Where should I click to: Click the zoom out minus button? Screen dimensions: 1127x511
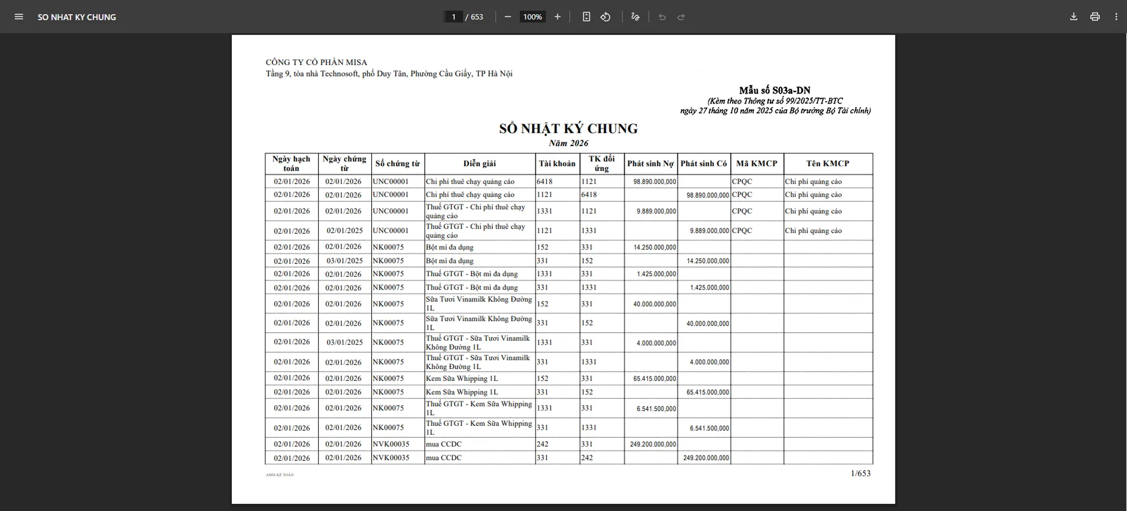coord(507,17)
